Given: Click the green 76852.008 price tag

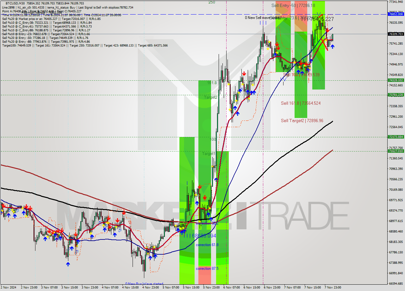Looking at the screenshot, I should pyautogui.click(x=396, y=14).
